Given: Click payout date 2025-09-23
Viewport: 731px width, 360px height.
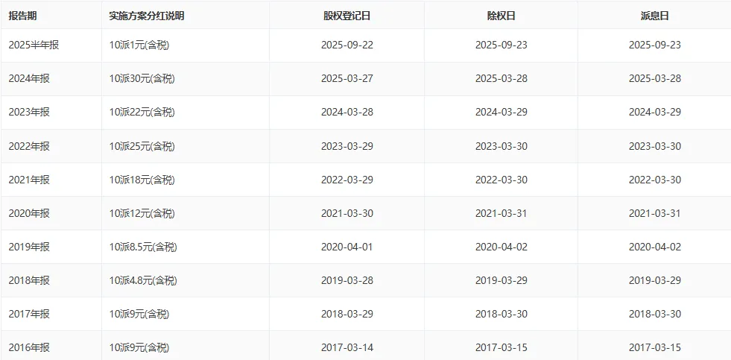Looking at the screenshot, I should [654, 45].
